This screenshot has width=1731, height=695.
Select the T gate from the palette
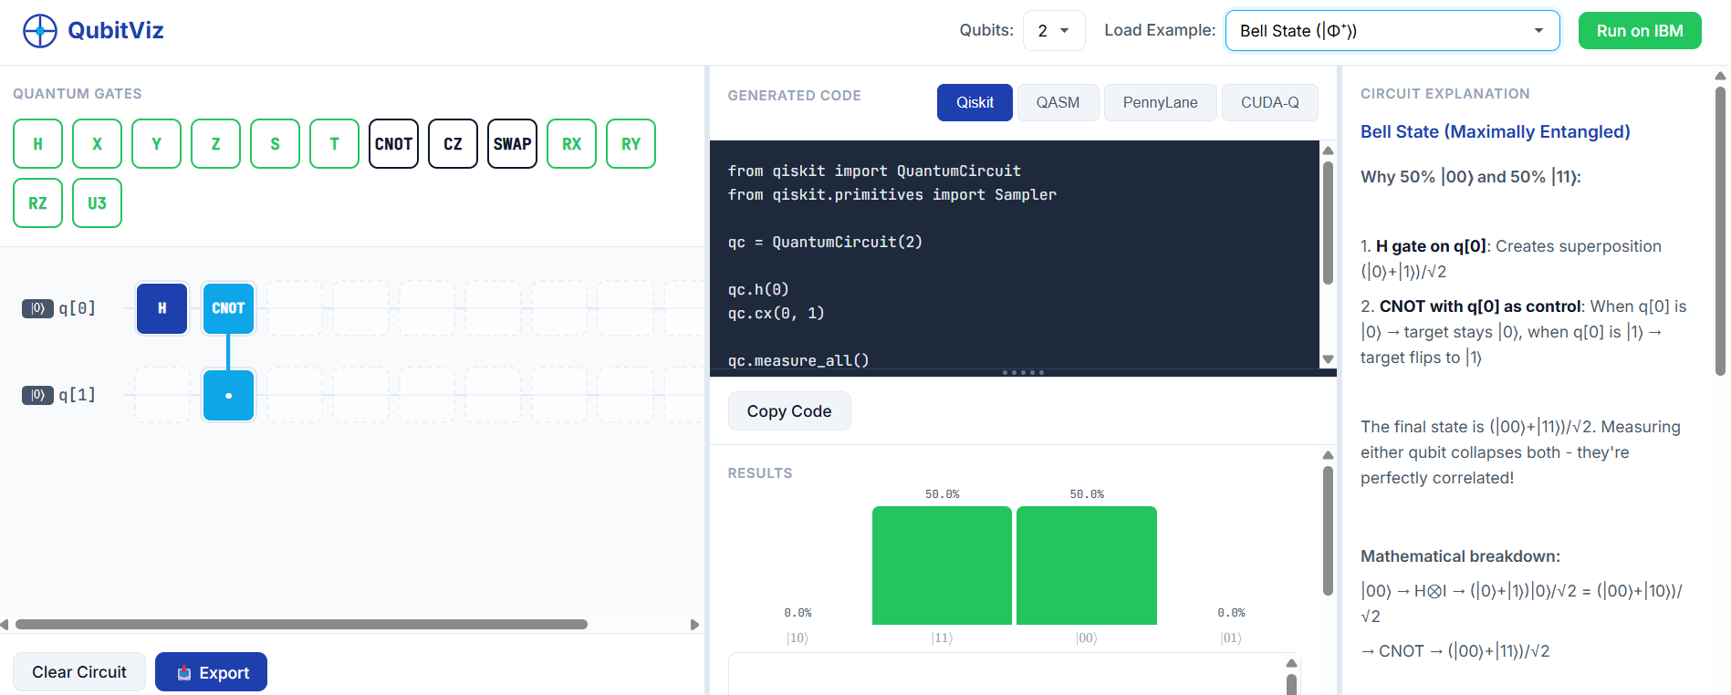coord(334,144)
